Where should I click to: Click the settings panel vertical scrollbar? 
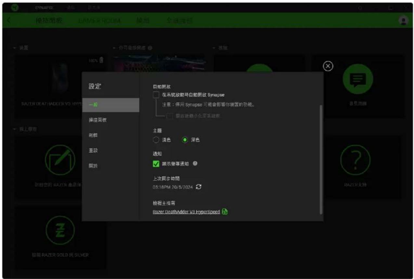pyautogui.click(x=321, y=159)
